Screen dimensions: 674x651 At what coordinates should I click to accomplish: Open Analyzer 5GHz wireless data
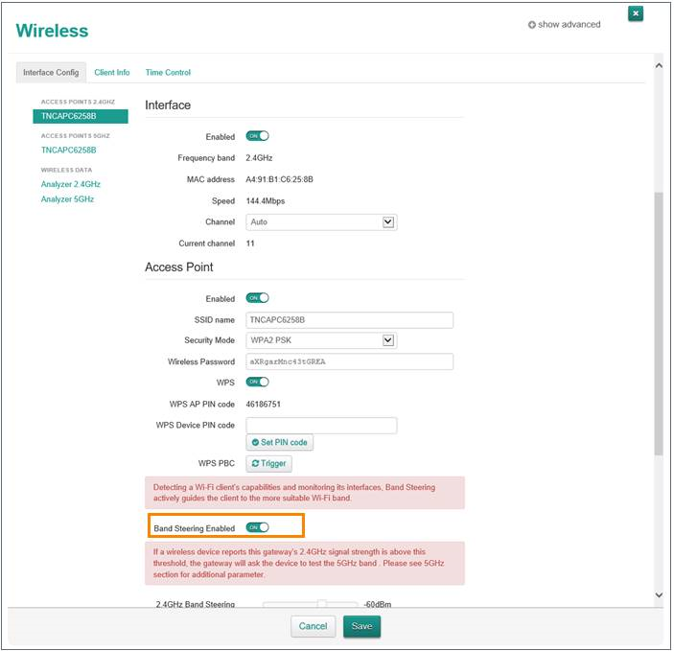67,199
